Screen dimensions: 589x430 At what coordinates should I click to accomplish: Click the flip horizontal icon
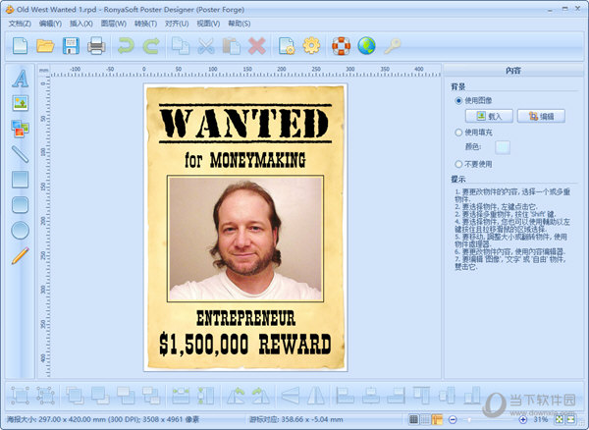316,396
